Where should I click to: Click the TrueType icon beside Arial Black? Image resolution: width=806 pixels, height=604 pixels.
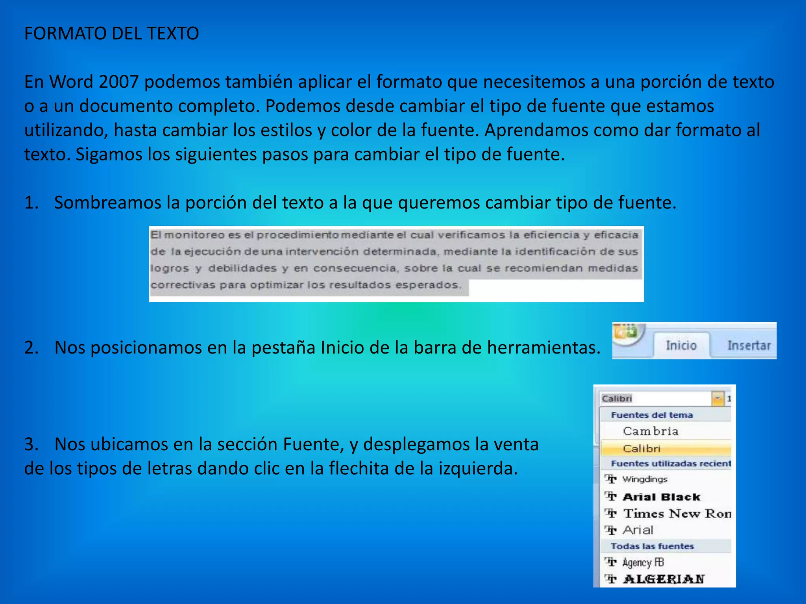pyautogui.click(x=610, y=497)
